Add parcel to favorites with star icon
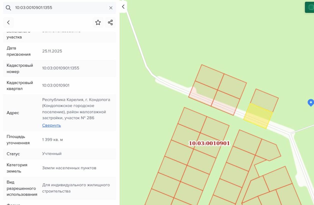This screenshot has width=314, height=205. click(98, 22)
